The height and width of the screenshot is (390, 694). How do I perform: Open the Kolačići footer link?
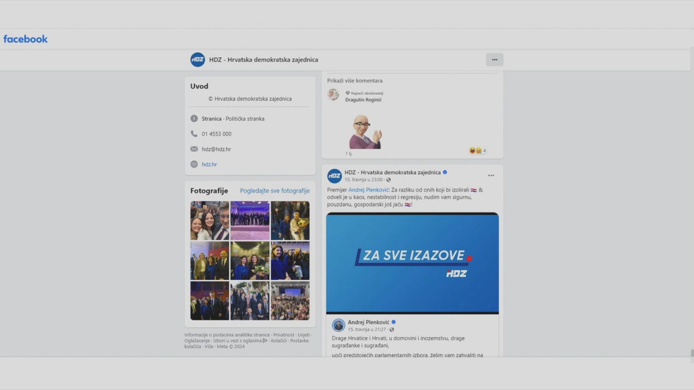(x=278, y=341)
